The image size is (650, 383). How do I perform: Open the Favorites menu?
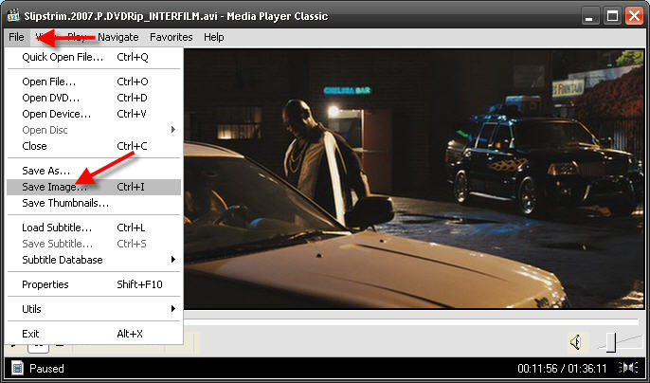tap(172, 37)
